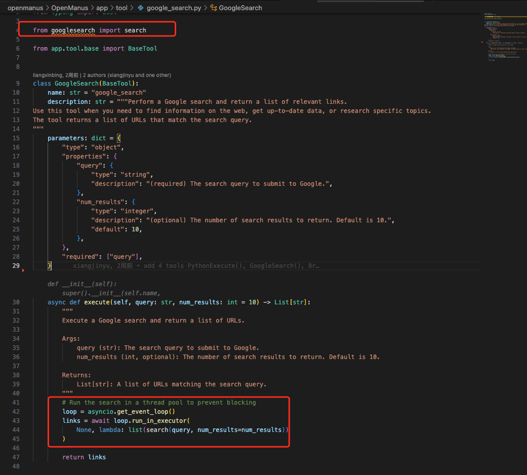Click the Python file icon in breadcrumb
527x475 pixels.
coord(141,8)
